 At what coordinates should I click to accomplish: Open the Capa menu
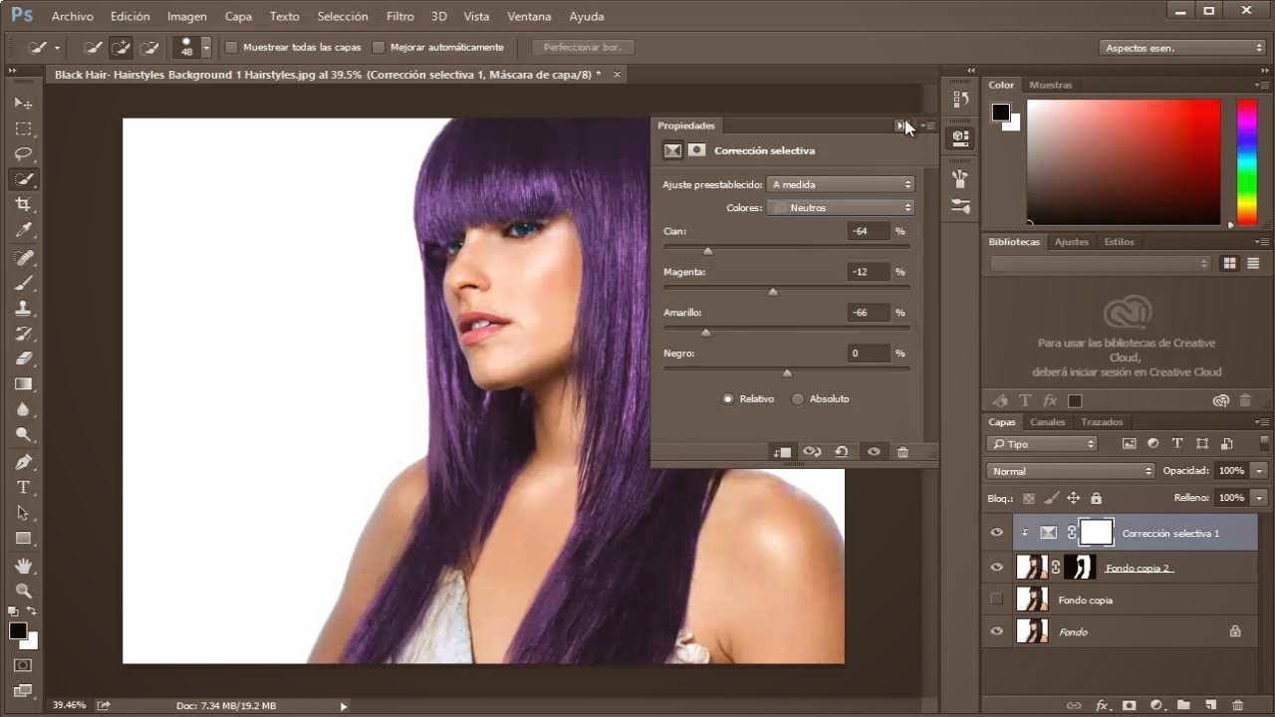(238, 17)
